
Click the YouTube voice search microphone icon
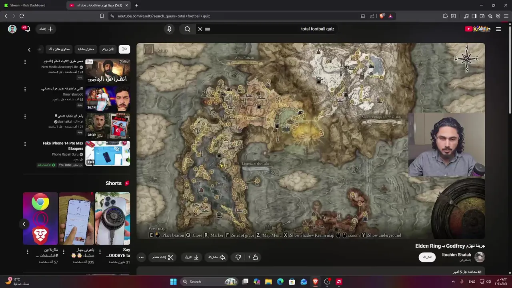click(169, 29)
